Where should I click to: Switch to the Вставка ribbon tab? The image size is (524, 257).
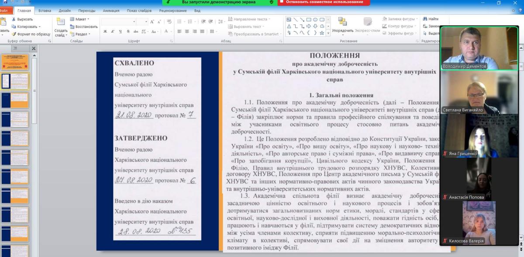(x=45, y=10)
